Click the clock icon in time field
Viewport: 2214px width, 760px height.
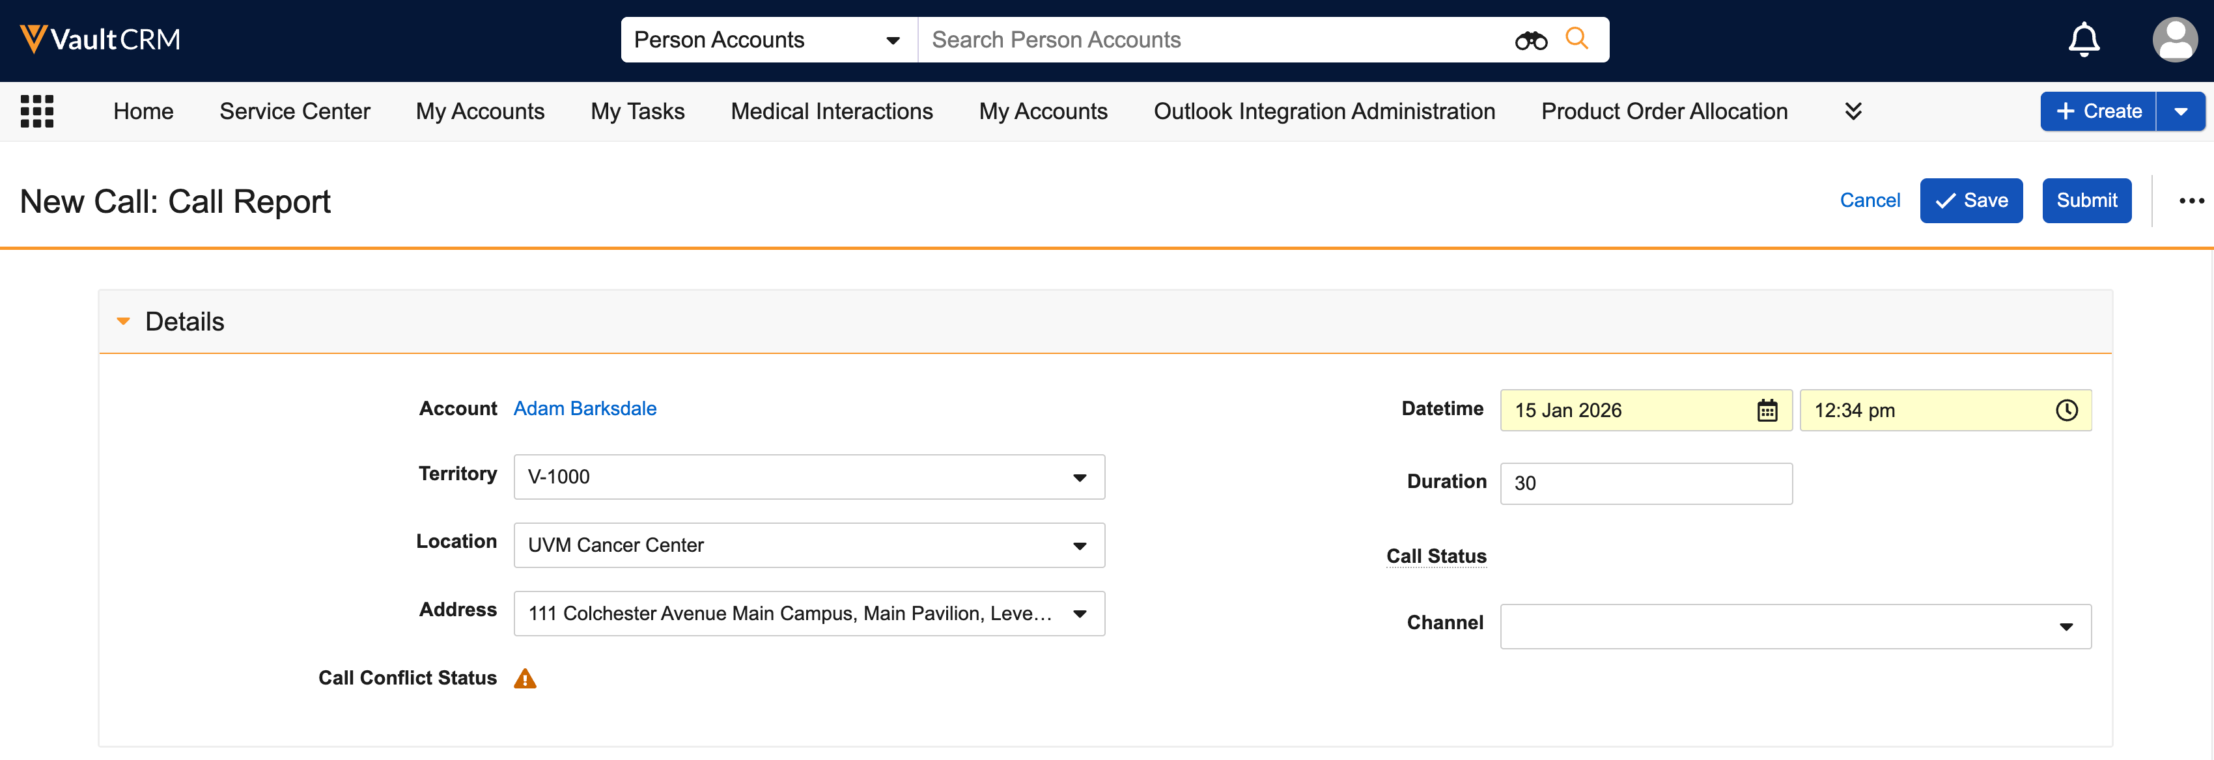coord(2066,411)
